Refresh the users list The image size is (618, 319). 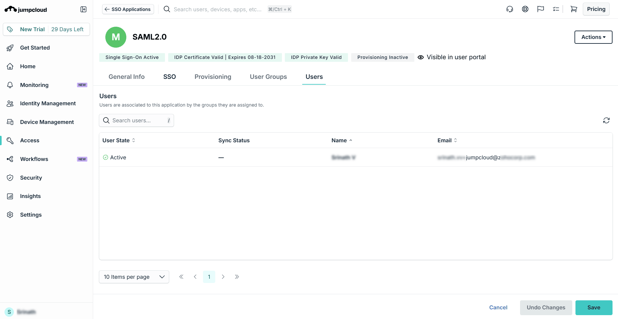[606, 120]
